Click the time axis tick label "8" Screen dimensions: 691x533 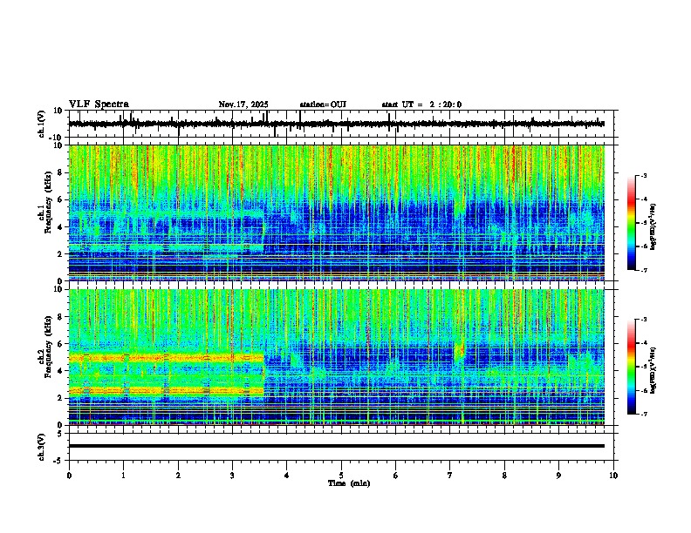[504, 476]
